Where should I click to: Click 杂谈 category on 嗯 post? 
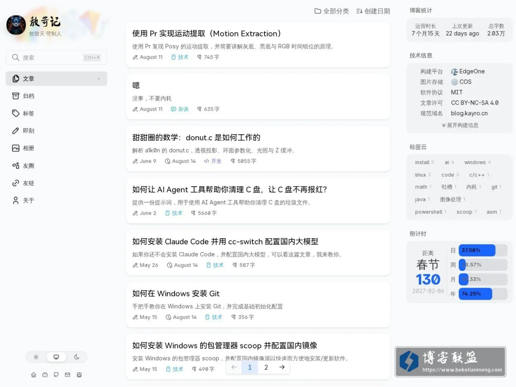pos(180,109)
